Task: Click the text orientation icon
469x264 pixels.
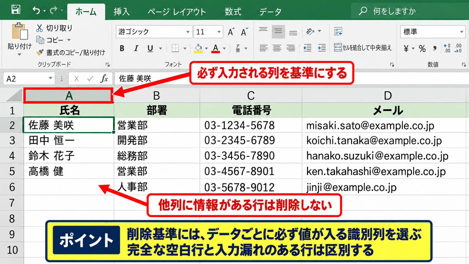Action: [x=310, y=31]
